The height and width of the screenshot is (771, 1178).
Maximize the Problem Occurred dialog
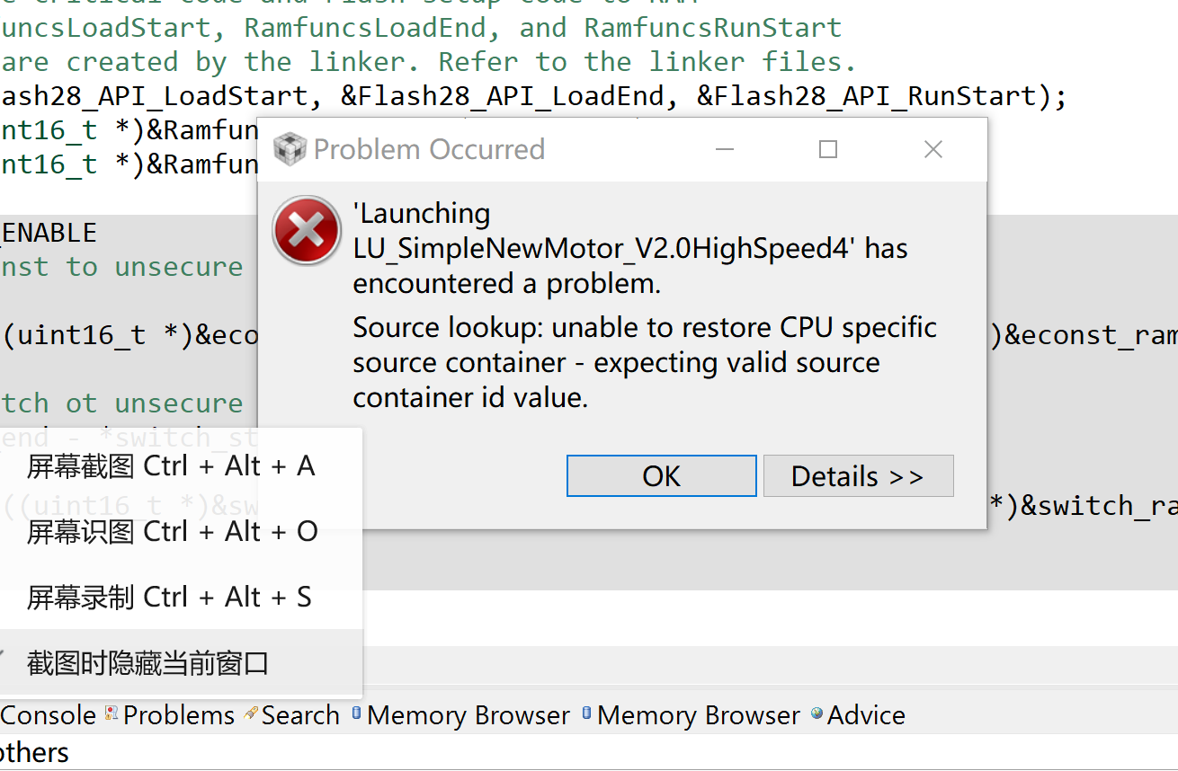[x=828, y=149]
